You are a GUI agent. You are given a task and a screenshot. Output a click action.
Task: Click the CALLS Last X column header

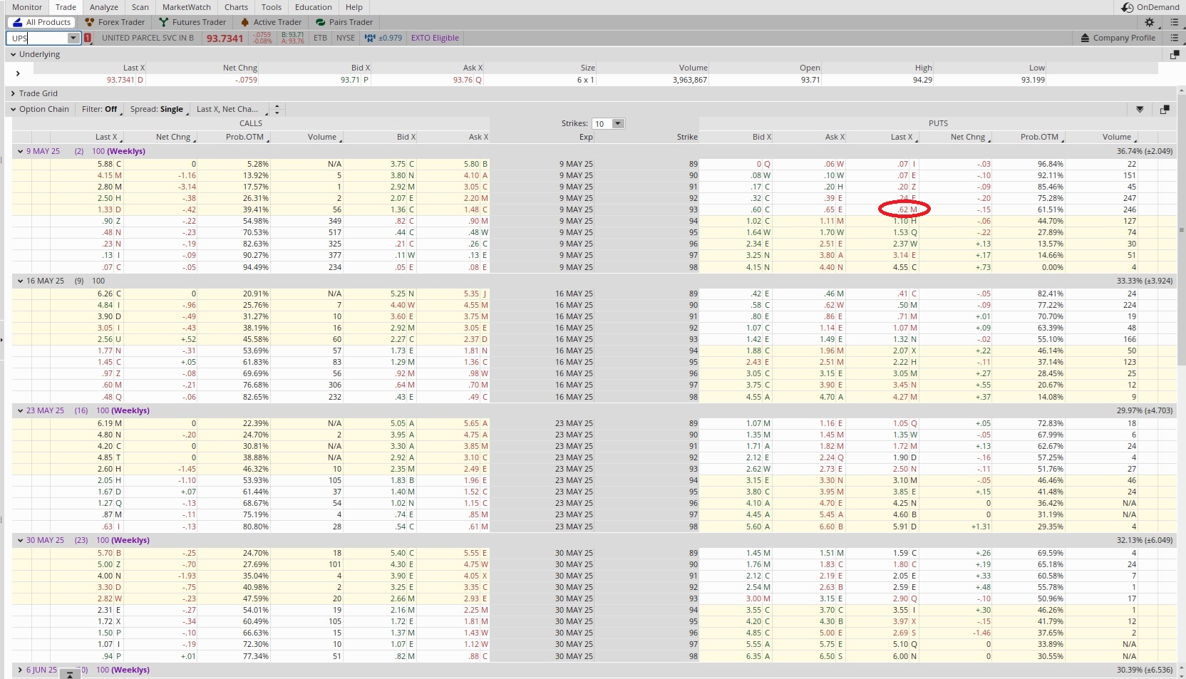[106, 137]
